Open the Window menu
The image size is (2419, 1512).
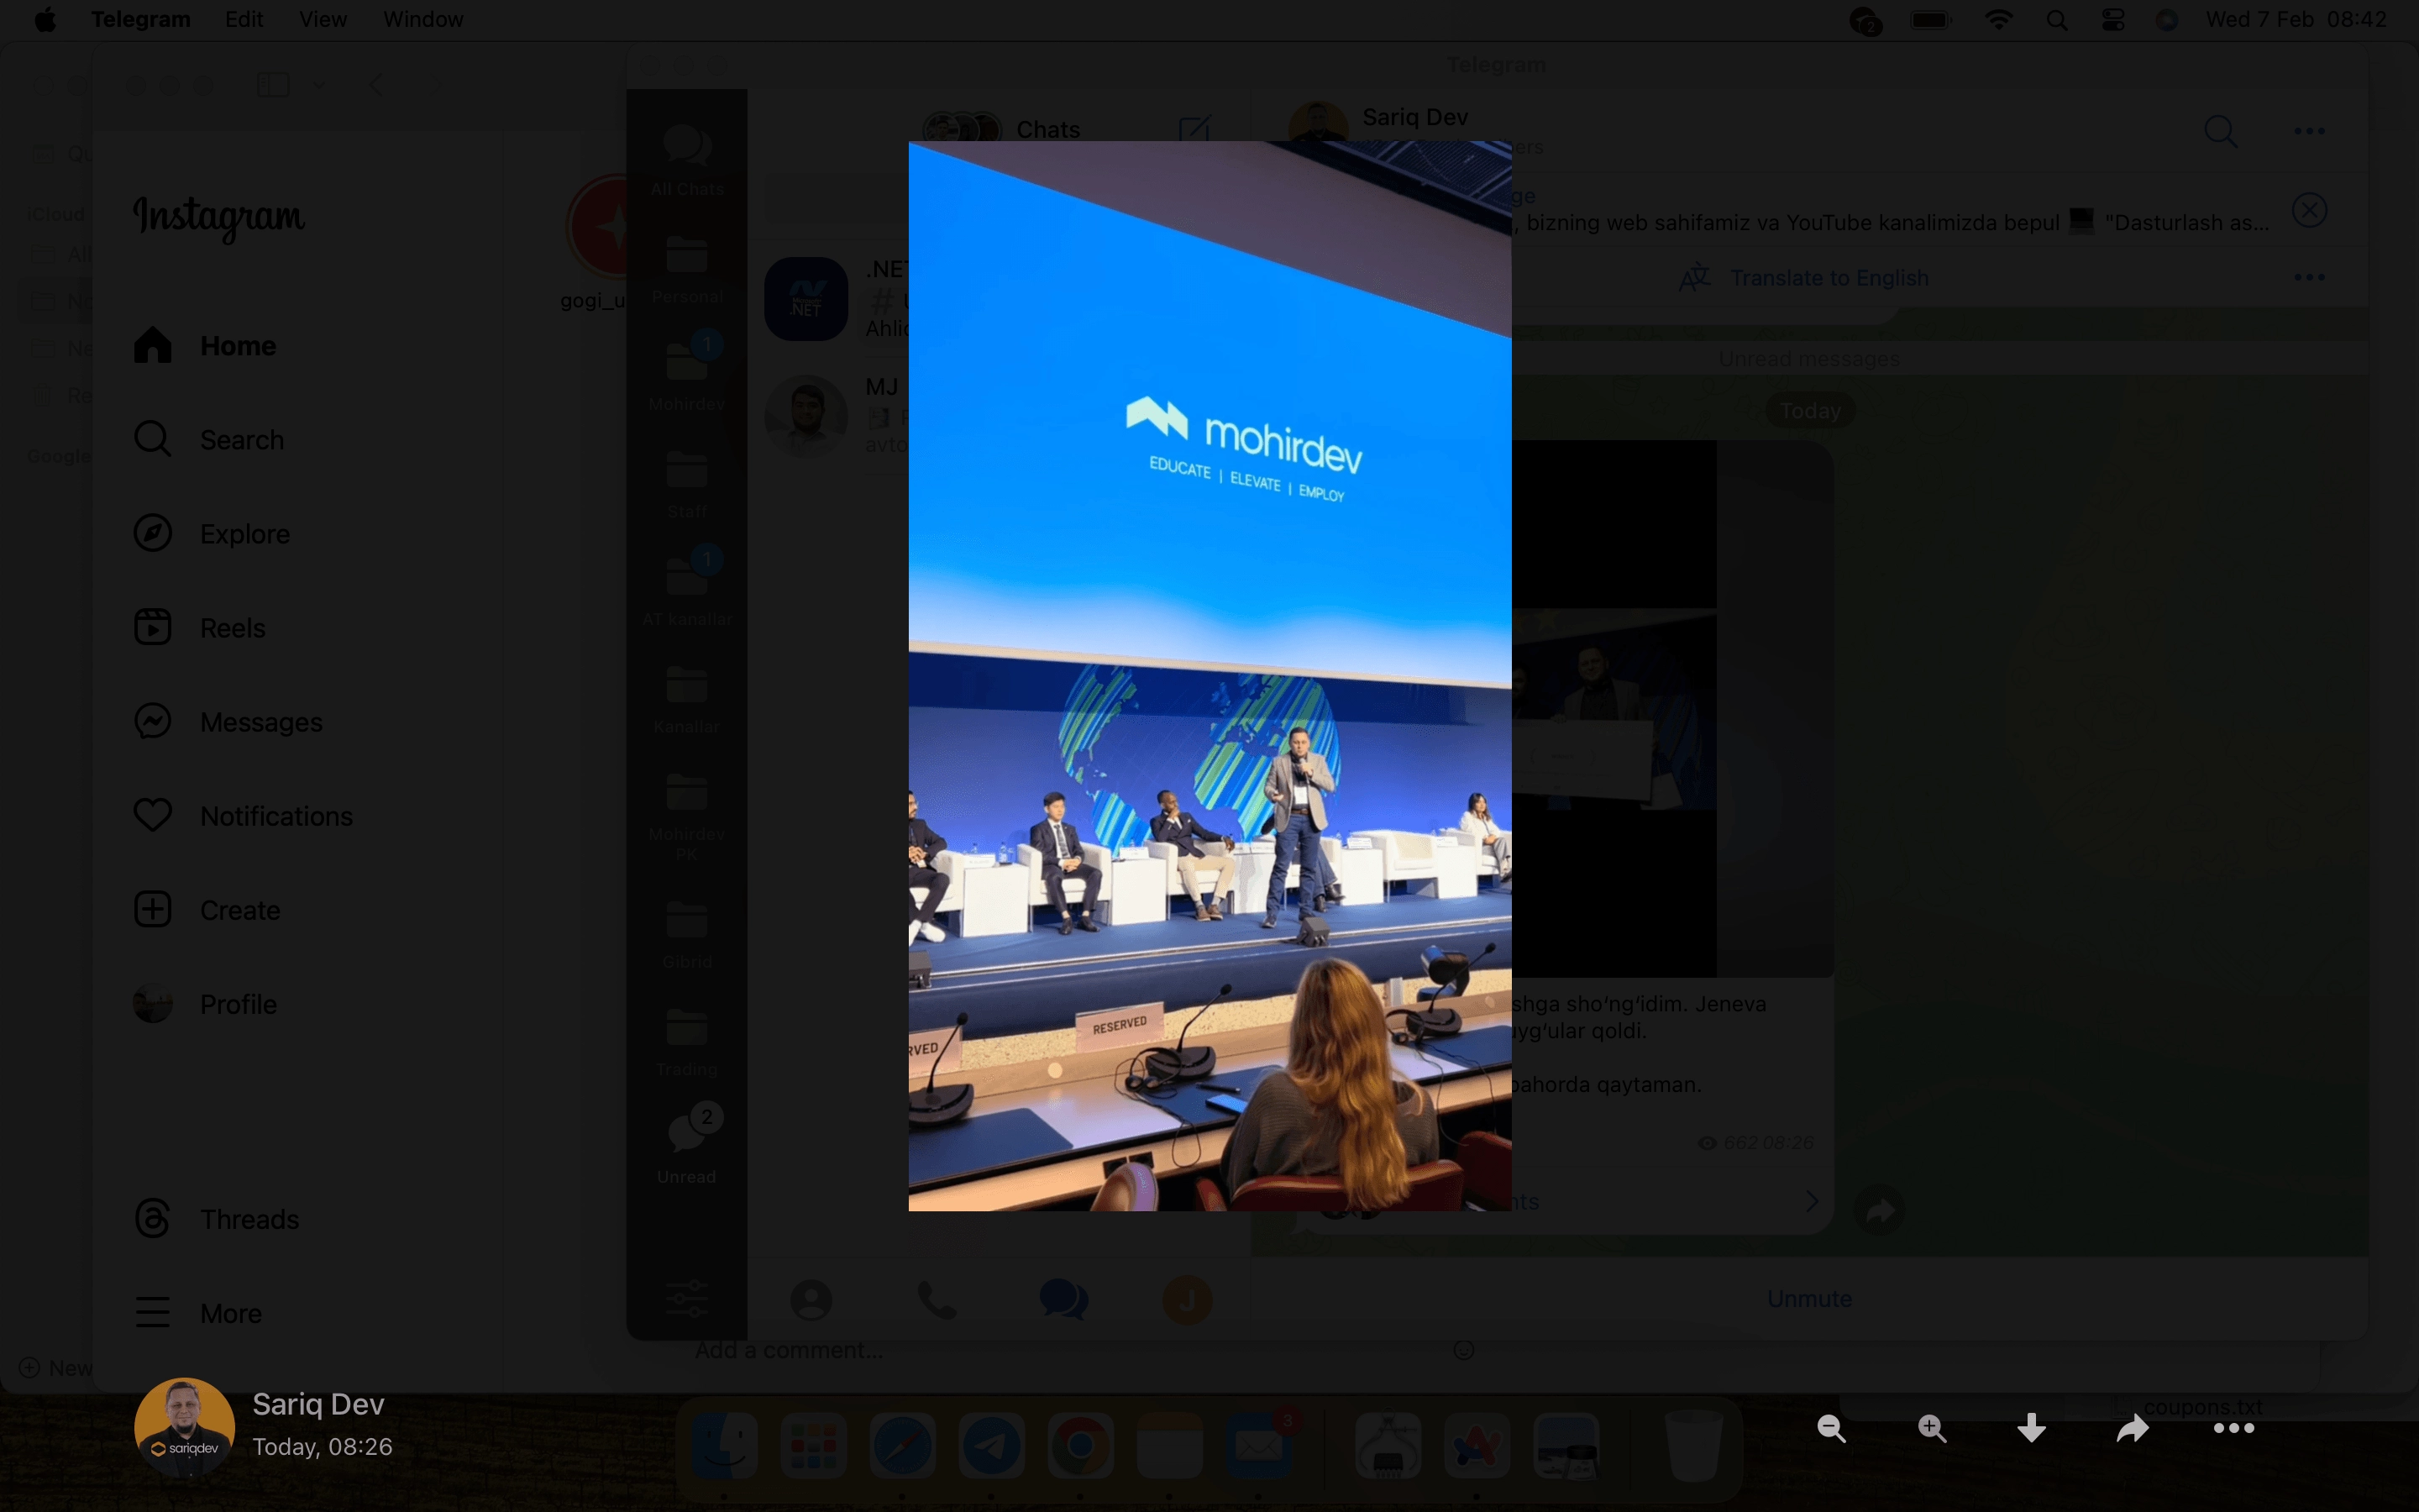click(422, 20)
